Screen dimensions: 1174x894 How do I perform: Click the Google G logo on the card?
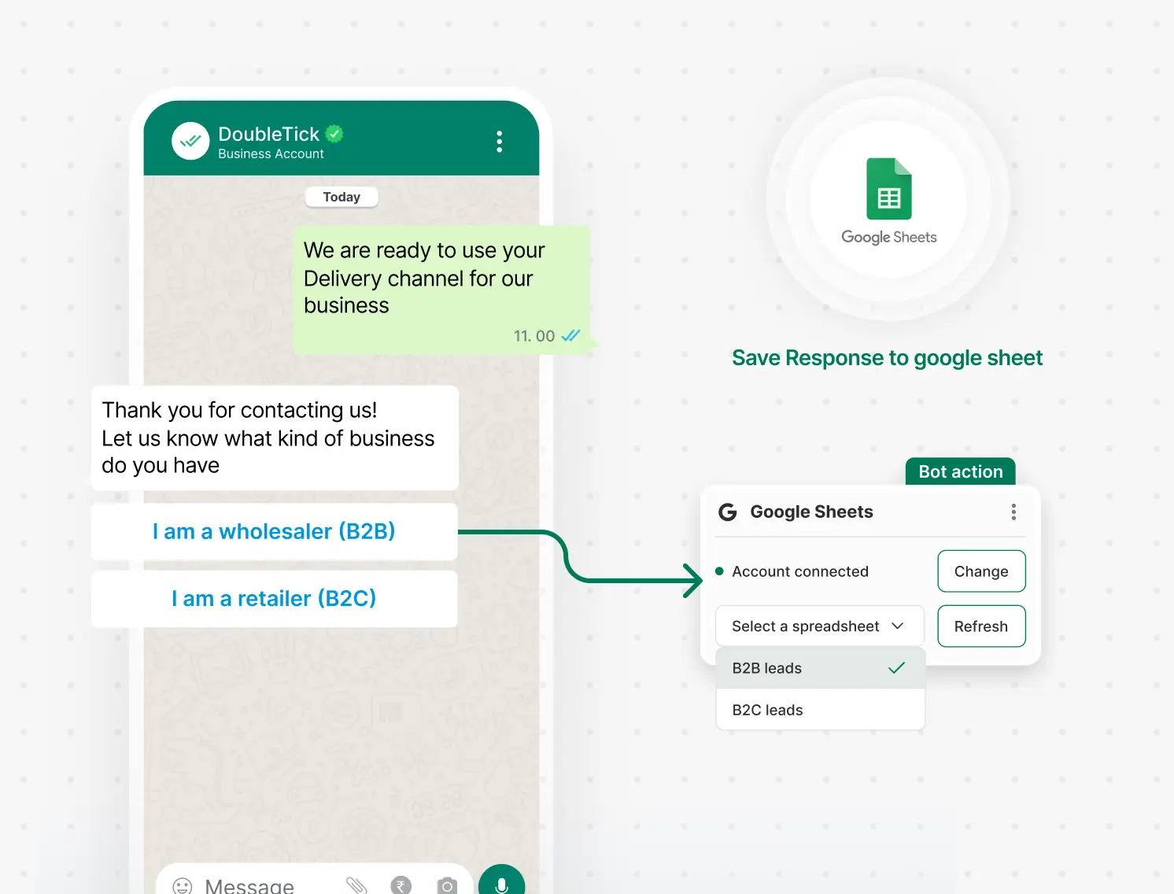(728, 512)
